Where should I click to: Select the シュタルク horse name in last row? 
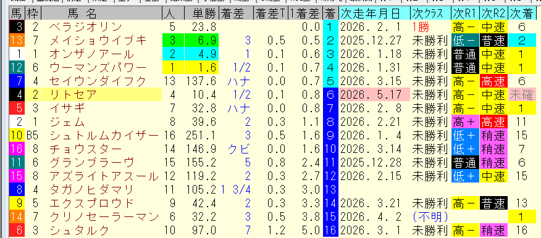click(79, 230)
